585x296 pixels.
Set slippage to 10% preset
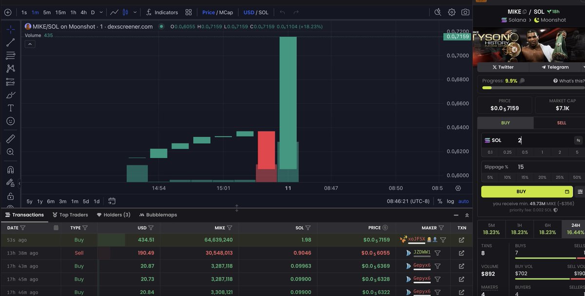(x=507, y=178)
